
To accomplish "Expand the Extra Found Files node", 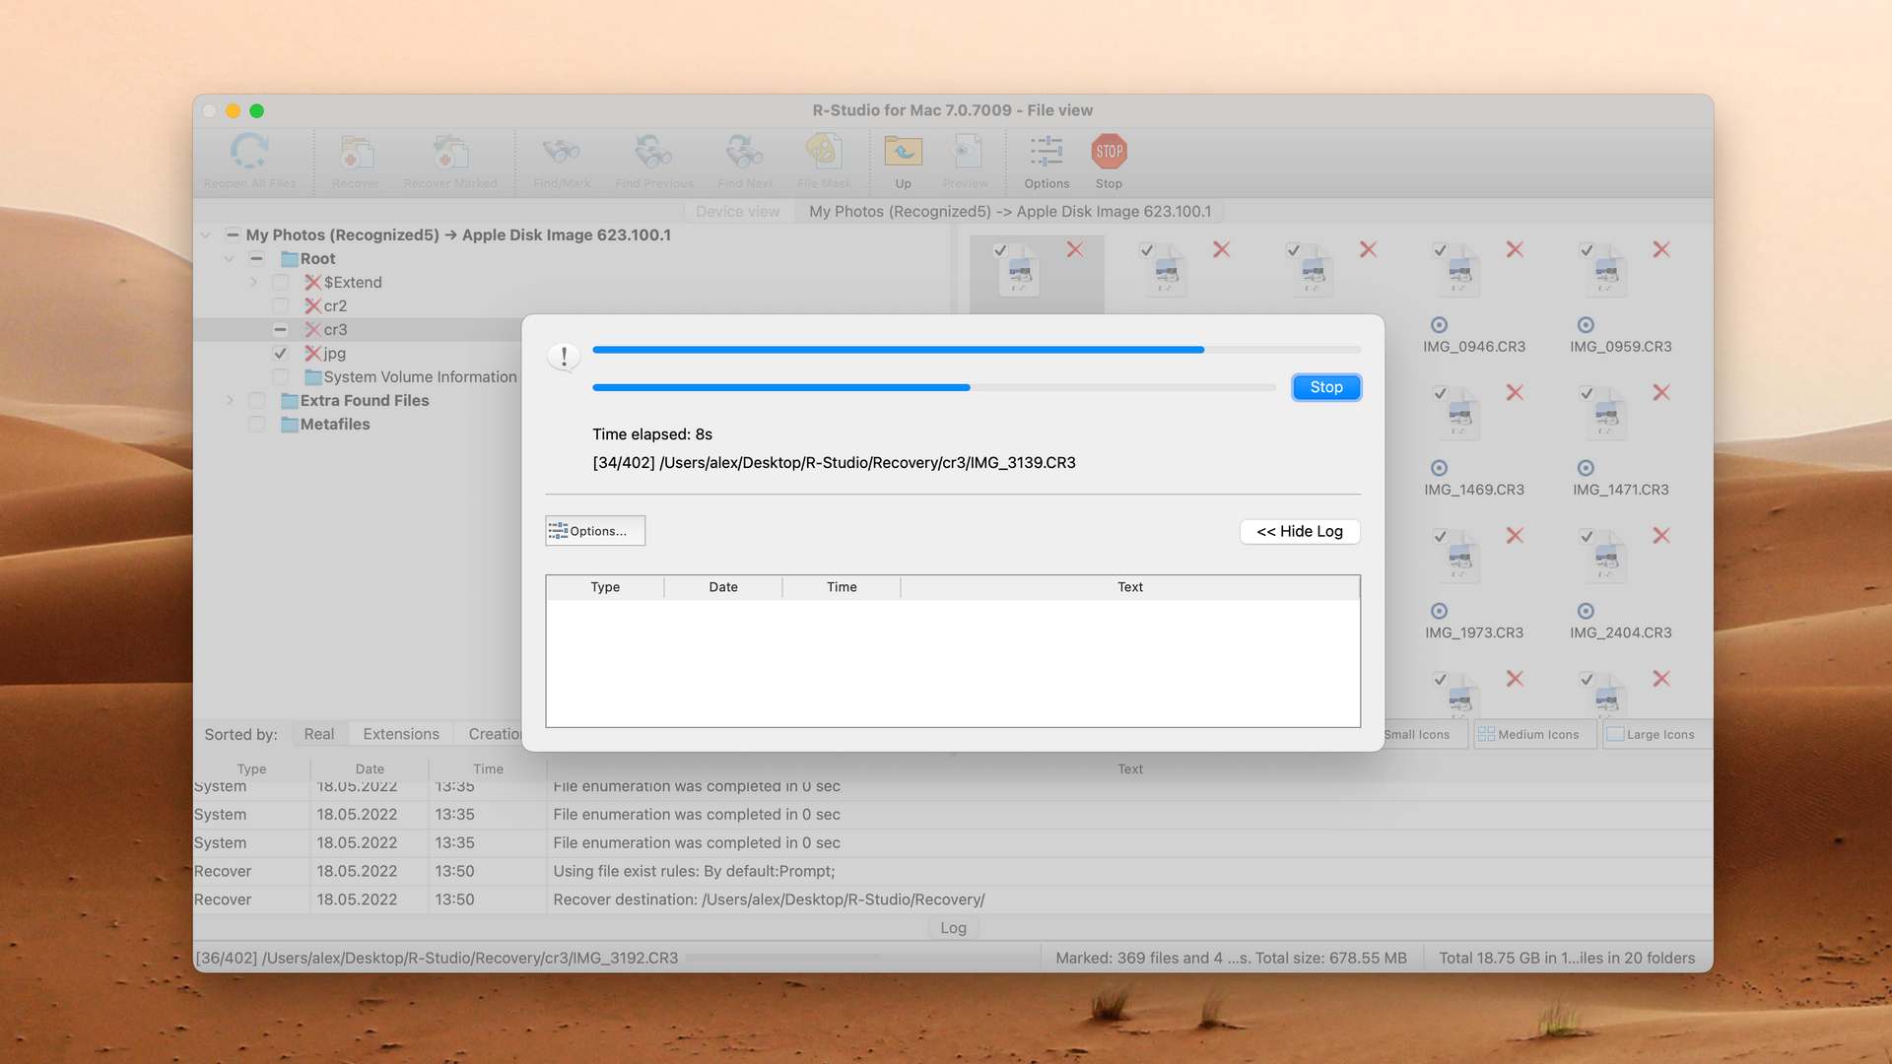I will tap(230, 401).
